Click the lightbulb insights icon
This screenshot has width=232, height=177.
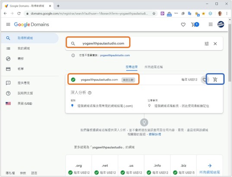[x=144, y=122]
